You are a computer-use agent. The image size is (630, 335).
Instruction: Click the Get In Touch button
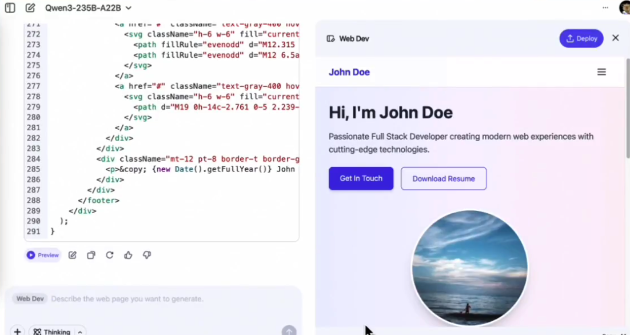click(x=361, y=178)
